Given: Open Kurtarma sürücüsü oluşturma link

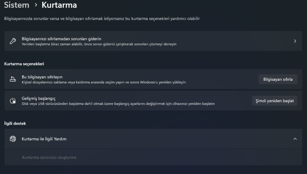Looking at the screenshot, I should tap(49, 157).
